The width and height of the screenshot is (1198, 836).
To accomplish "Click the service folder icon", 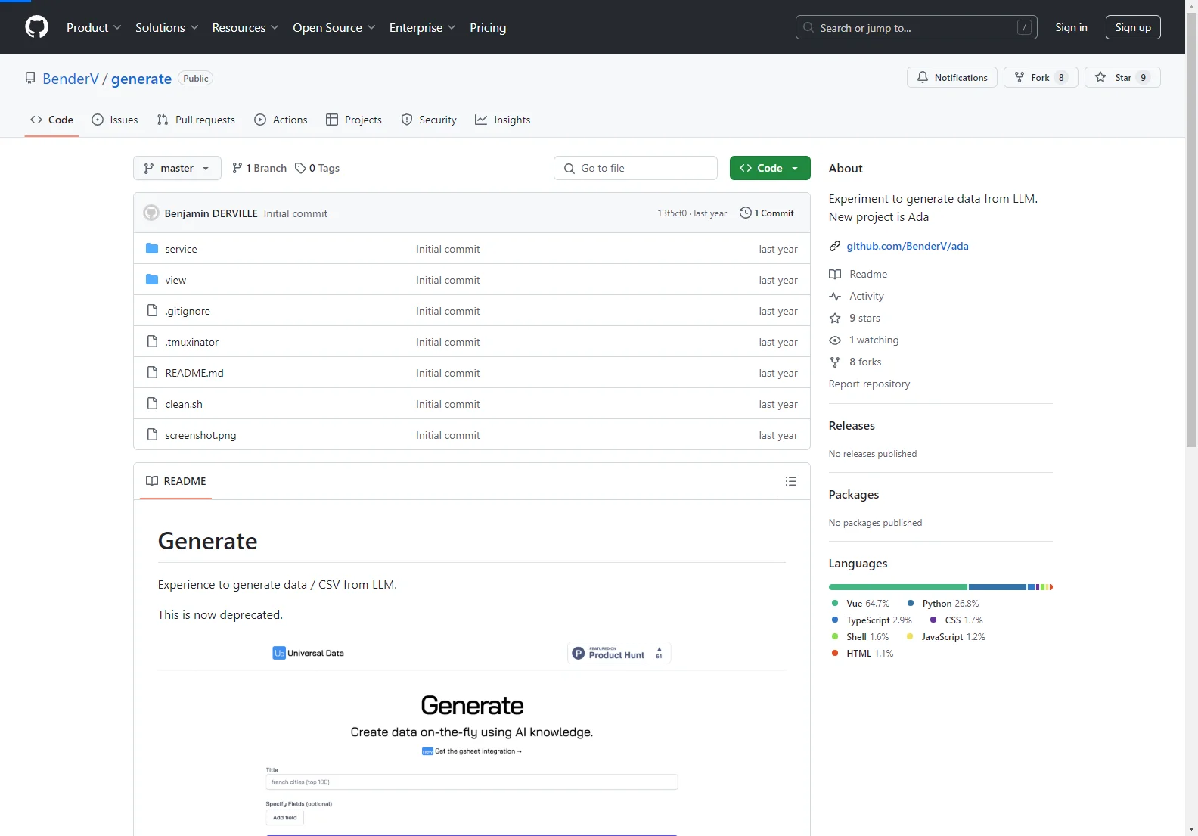I will click(x=152, y=248).
